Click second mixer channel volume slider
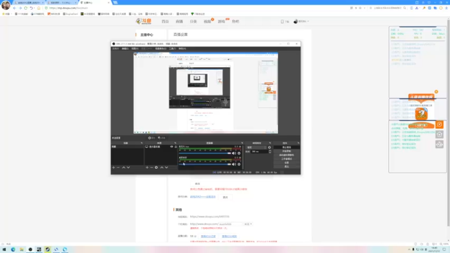Viewport: 450px width, 253px height. pyautogui.click(x=205, y=164)
